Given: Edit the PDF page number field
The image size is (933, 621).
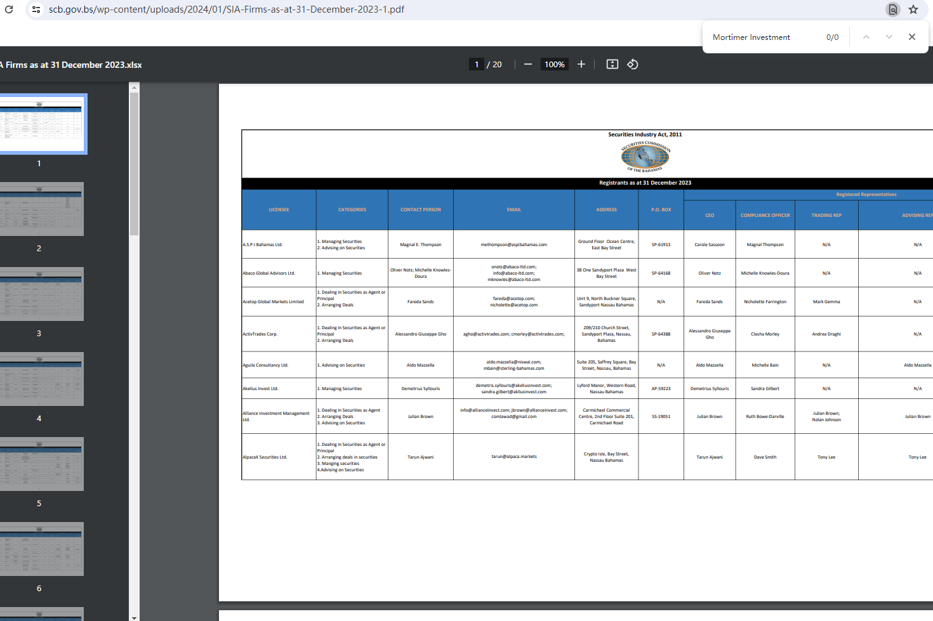Looking at the screenshot, I should pyautogui.click(x=477, y=64).
